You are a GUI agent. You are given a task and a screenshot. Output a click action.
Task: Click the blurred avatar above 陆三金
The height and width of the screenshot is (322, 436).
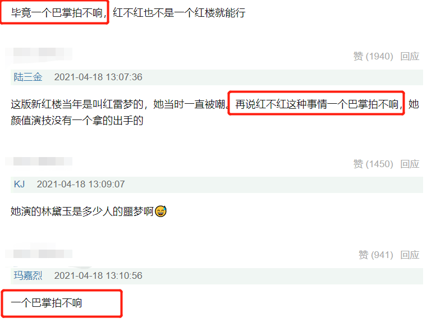[x=39, y=54]
